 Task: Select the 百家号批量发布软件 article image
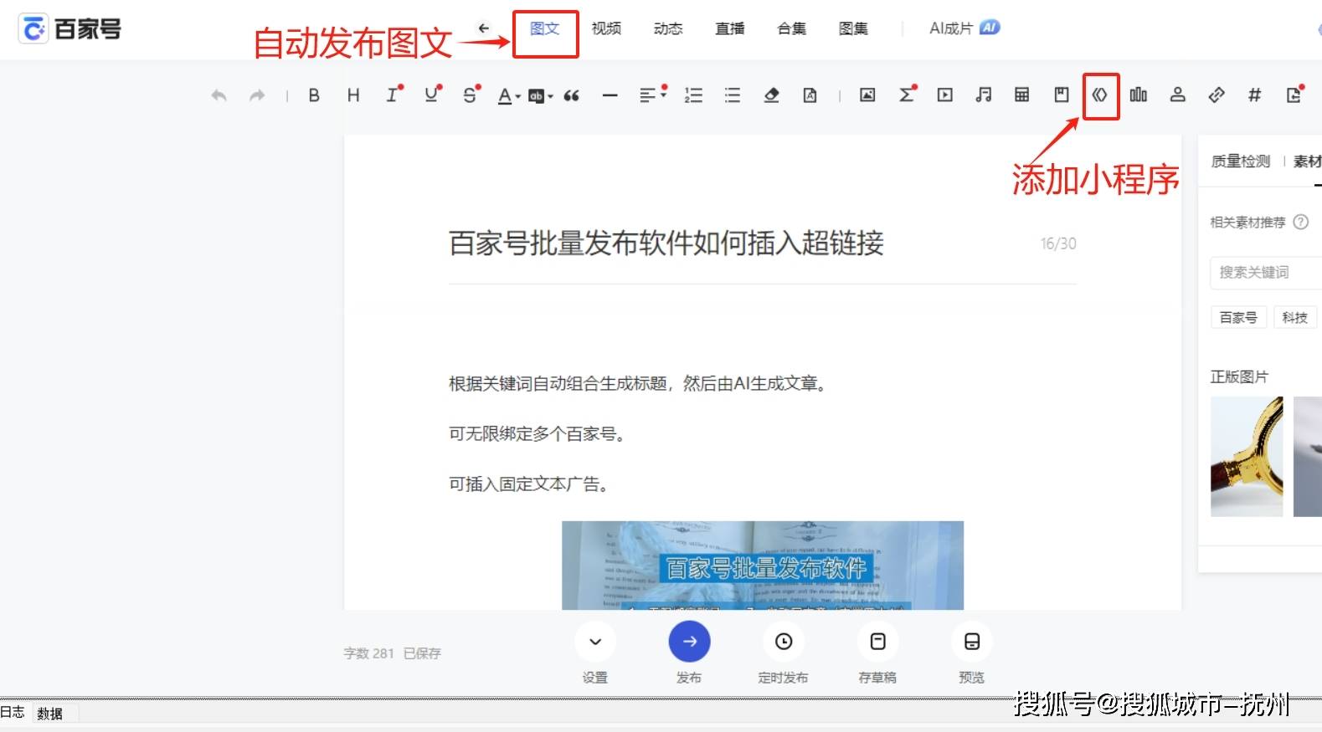pyautogui.click(x=763, y=566)
